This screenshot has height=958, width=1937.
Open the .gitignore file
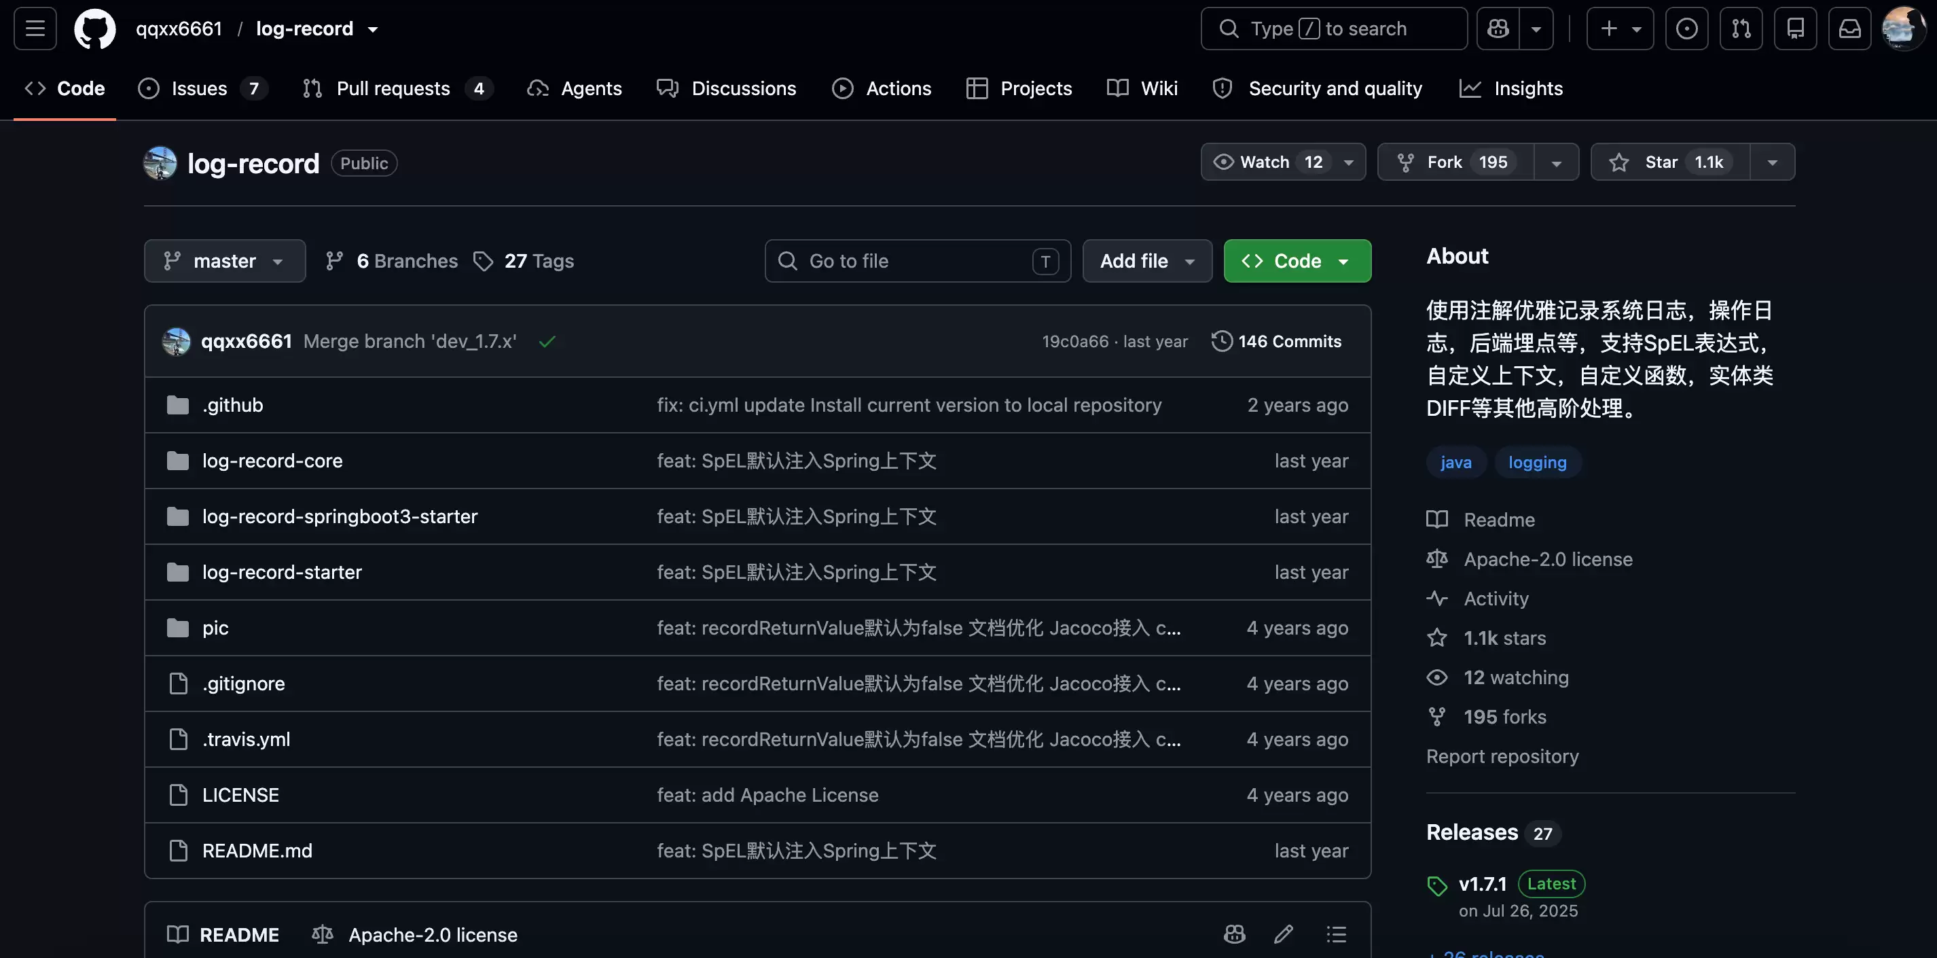[244, 684]
